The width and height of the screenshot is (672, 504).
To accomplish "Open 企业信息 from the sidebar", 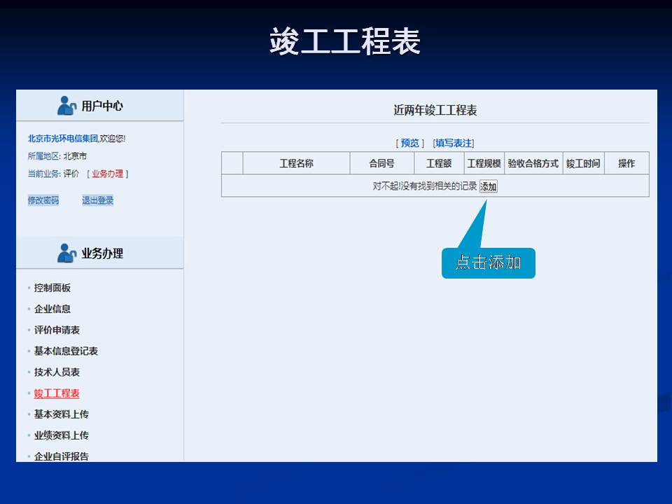I will coord(52,309).
